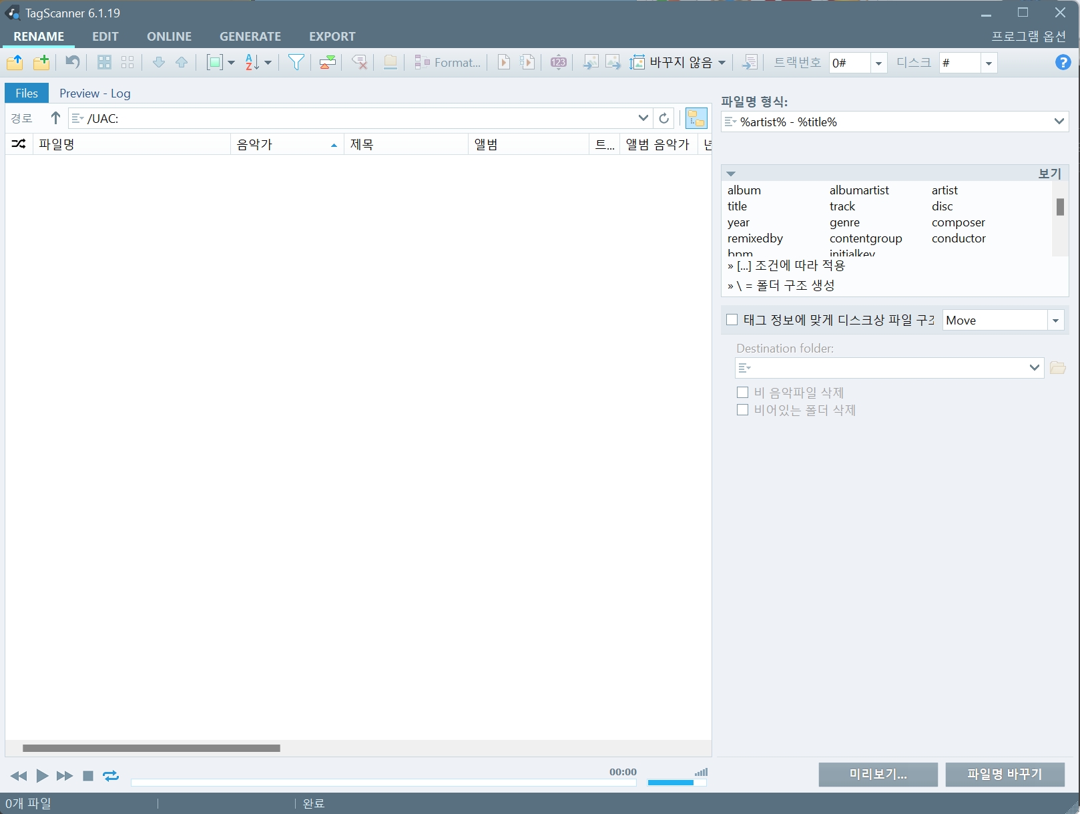This screenshot has height=814, width=1080.
Task: Collapse the placeholder list triangle
Action: [731, 174]
